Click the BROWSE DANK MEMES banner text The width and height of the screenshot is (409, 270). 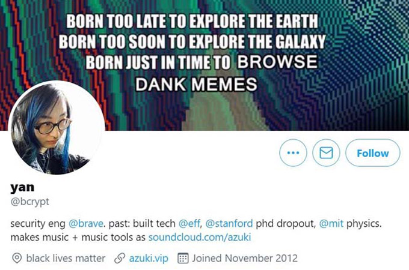[x=226, y=73]
